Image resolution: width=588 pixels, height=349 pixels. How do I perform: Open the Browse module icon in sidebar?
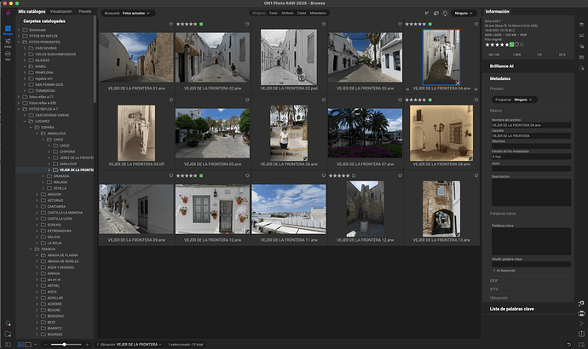pyautogui.click(x=8, y=30)
